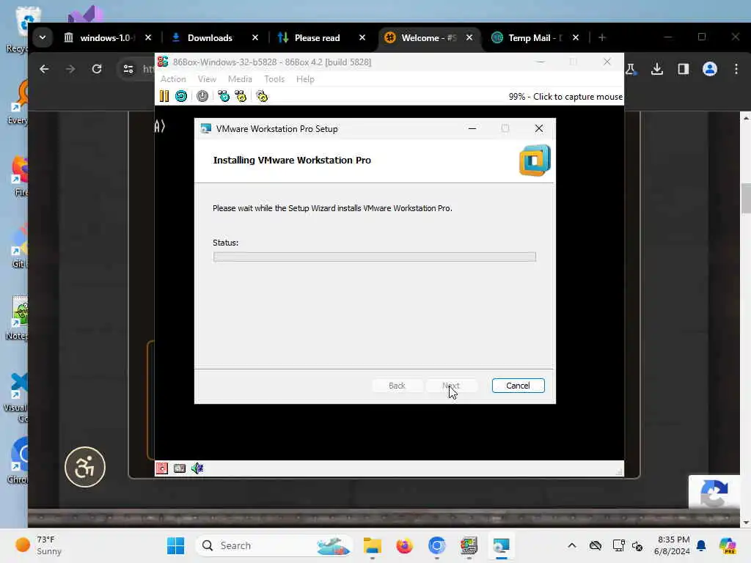
Task: Close the Downloads browser tab
Action: 255,37
